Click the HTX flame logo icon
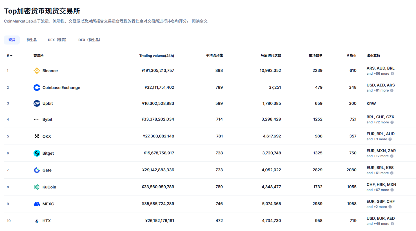The width and height of the screenshot is (416, 231). point(37,221)
